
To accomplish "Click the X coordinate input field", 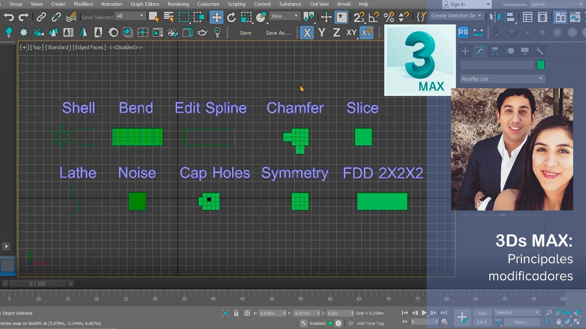I will (x=270, y=313).
